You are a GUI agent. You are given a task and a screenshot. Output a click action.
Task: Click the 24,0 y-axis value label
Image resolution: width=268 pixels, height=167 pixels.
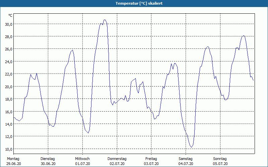pos(9,62)
